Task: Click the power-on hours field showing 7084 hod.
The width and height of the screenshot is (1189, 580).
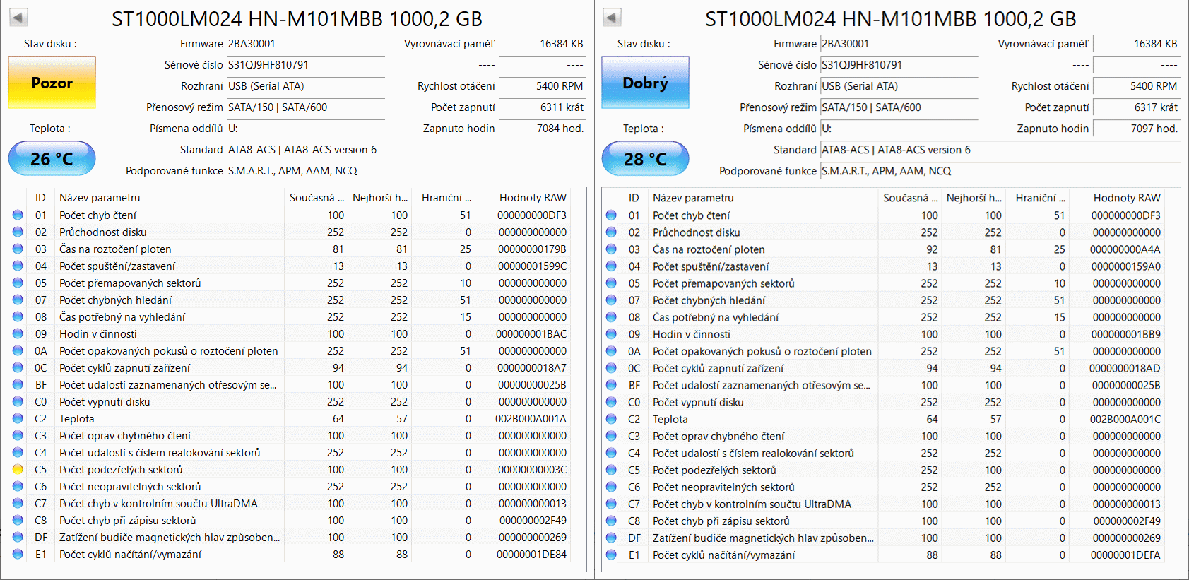Action: pos(542,129)
